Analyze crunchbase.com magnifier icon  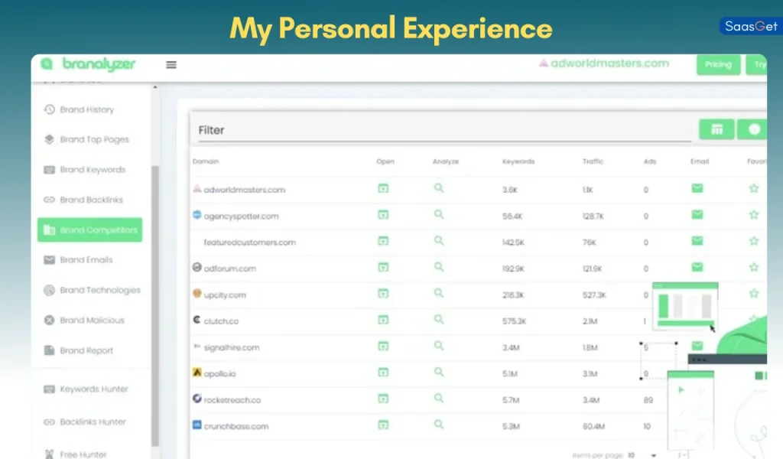439,425
